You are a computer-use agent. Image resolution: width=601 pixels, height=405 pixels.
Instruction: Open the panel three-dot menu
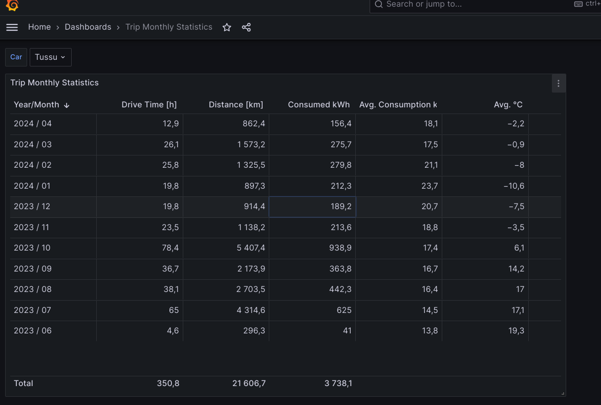tap(558, 83)
